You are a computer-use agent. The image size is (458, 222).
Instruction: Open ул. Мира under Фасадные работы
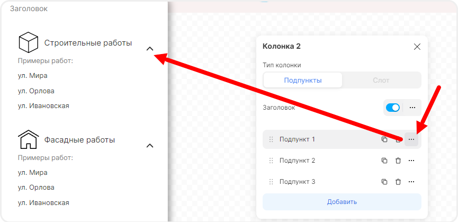(x=32, y=173)
